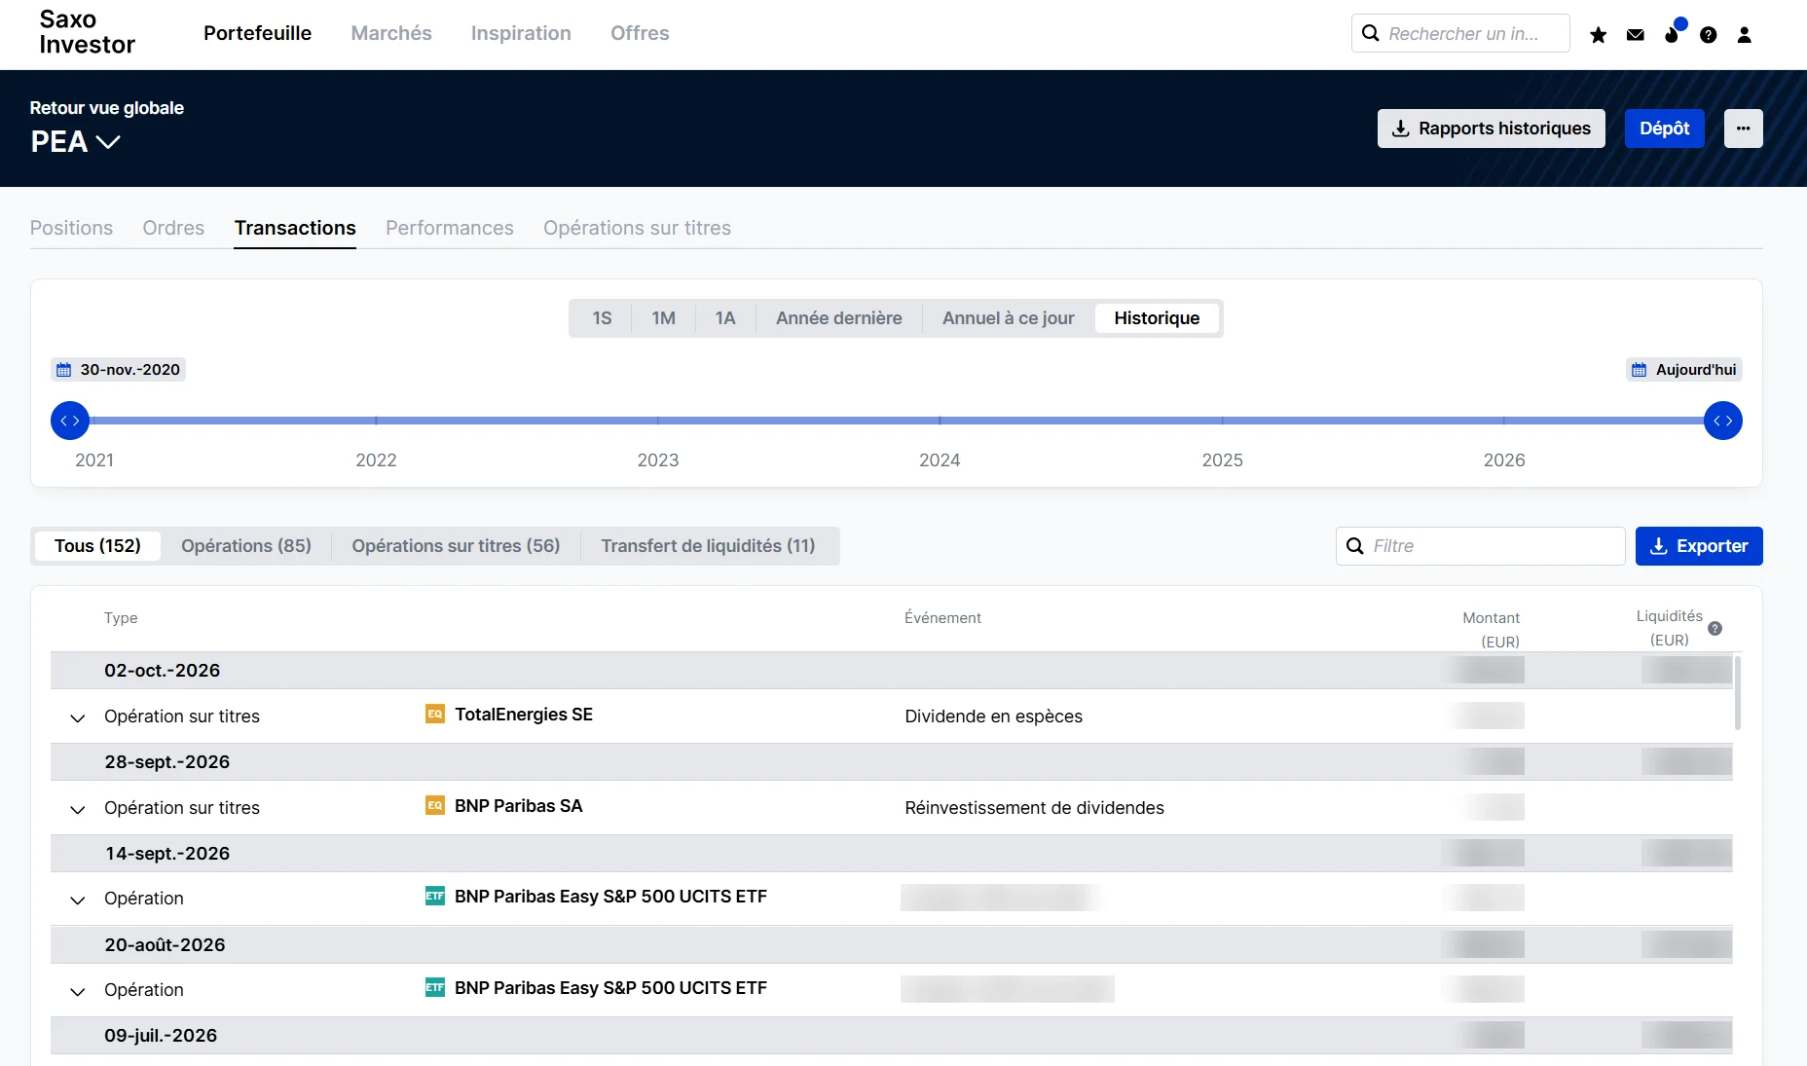Click ETF badge in 14-sept.-2026 row

click(435, 897)
